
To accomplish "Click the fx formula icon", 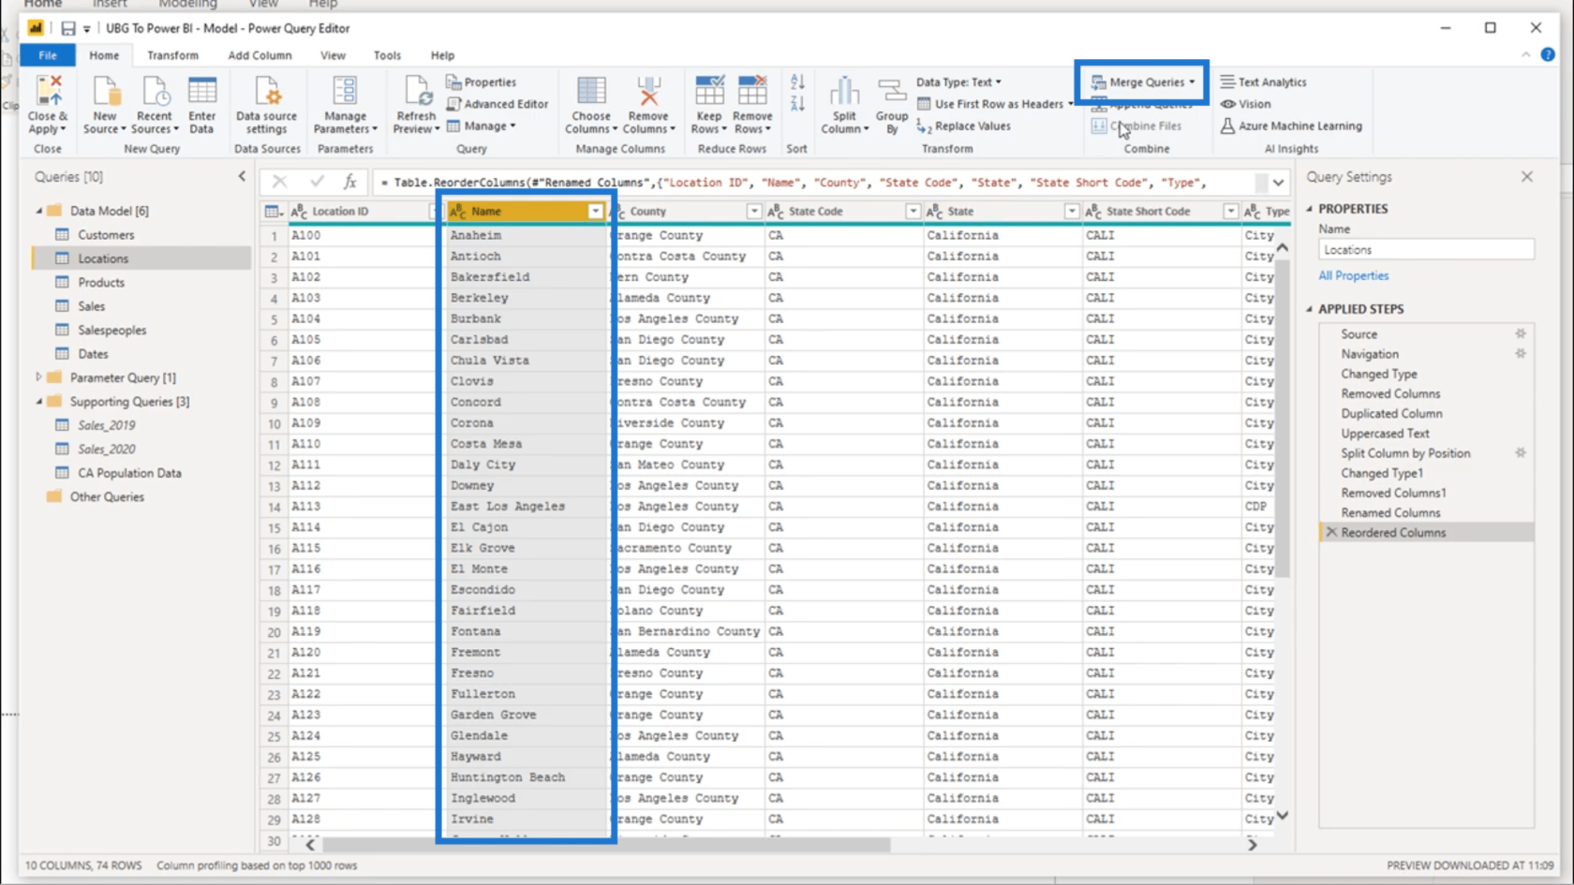I will (x=349, y=182).
